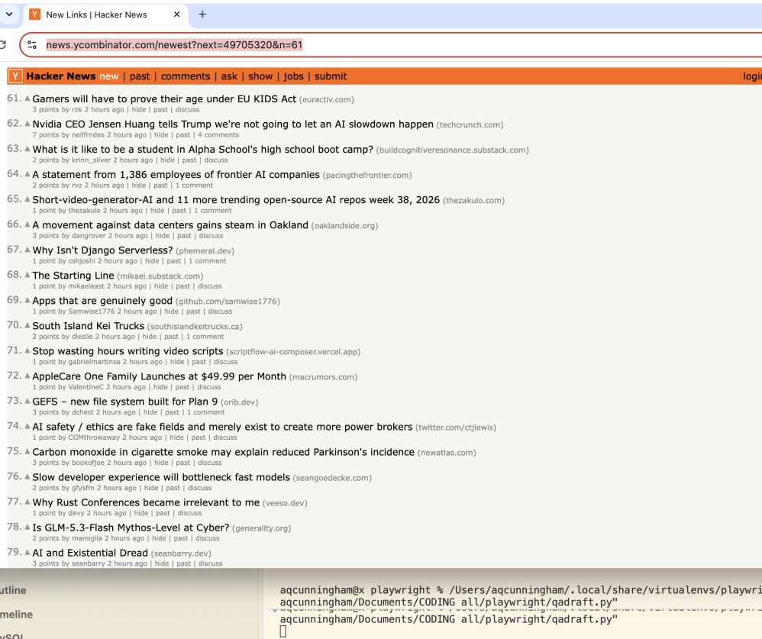Click submit in the navigation bar
The image size is (762, 639).
click(331, 76)
